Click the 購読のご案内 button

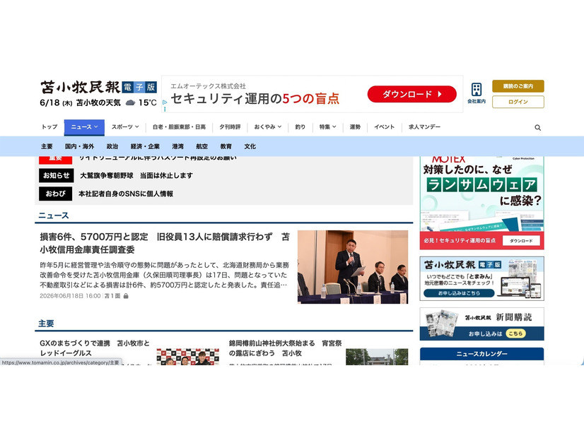[518, 86]
